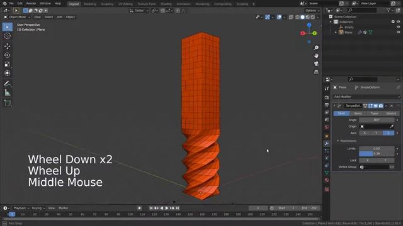403x226 pixels.
Task: Open the Modifier properties wrench tab
Action: click(327, 144)
